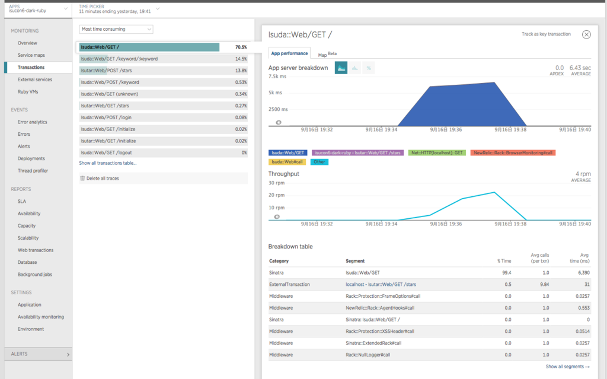Click the trash icon beside Delete all traces
The width and height of the screenshot is (607, 379).
82,179
